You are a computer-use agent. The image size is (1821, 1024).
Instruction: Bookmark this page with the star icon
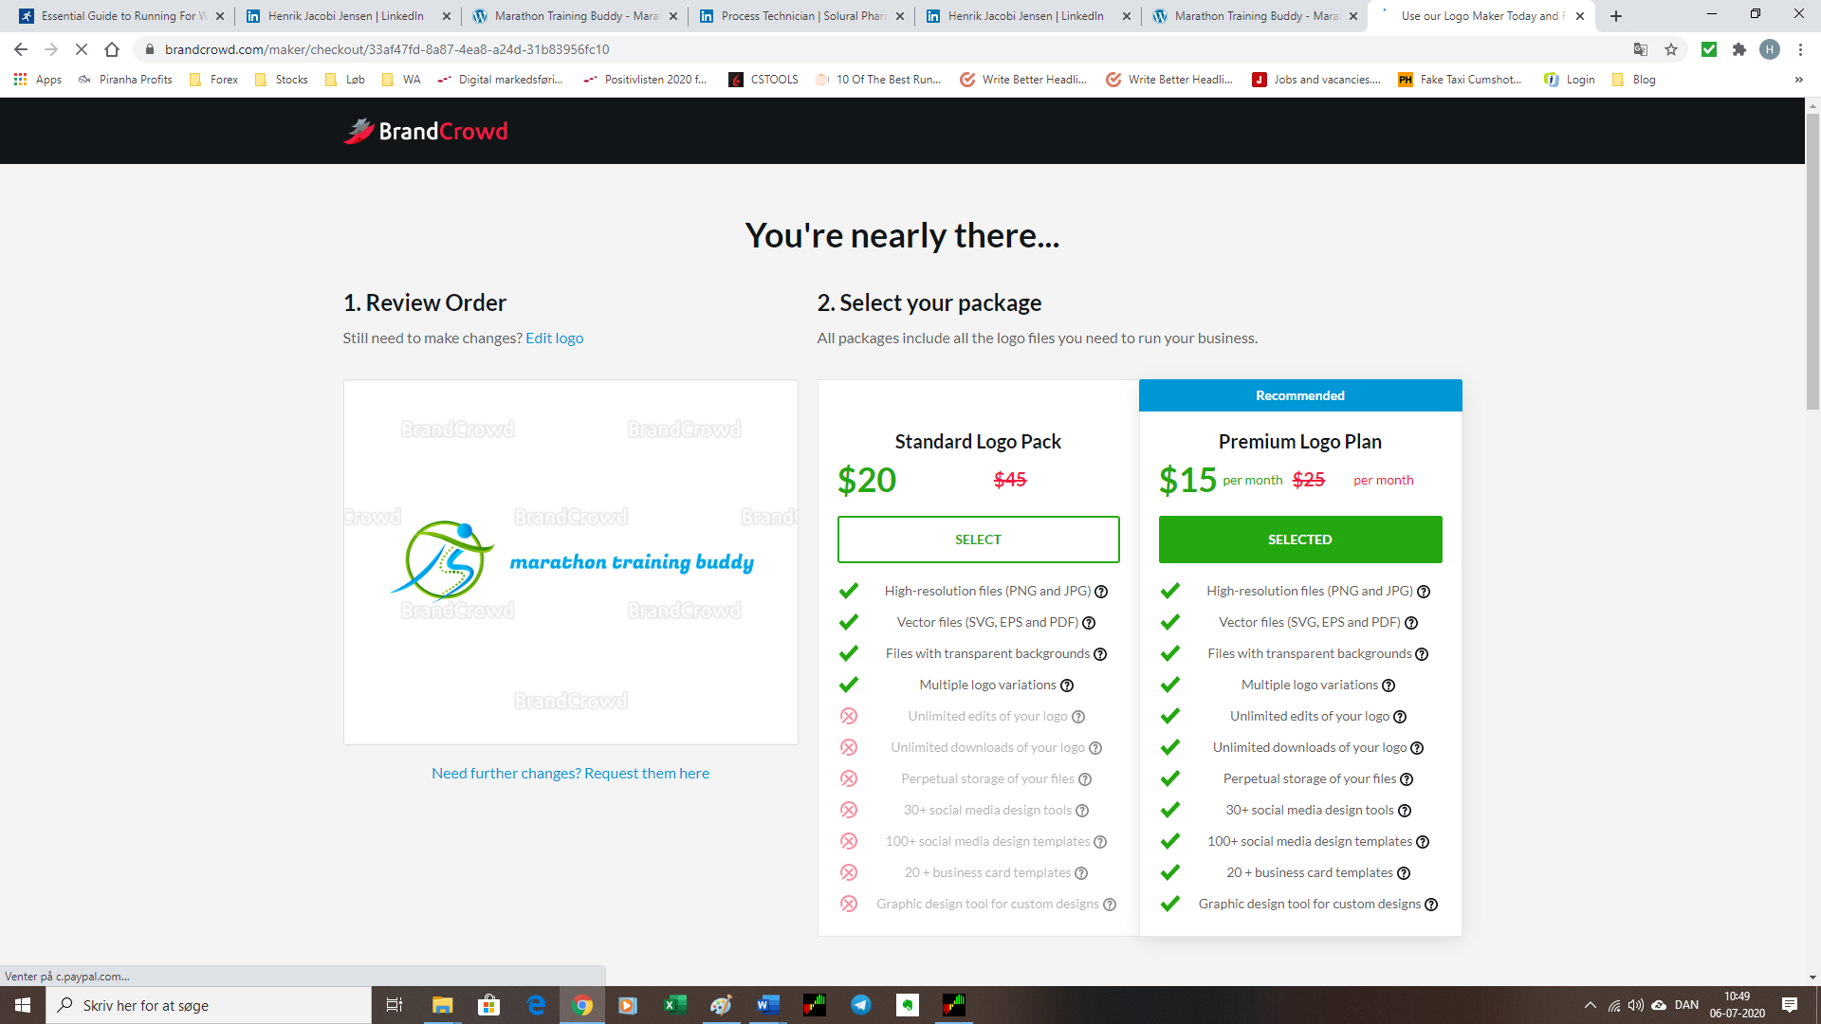(x=1671, y=49)
